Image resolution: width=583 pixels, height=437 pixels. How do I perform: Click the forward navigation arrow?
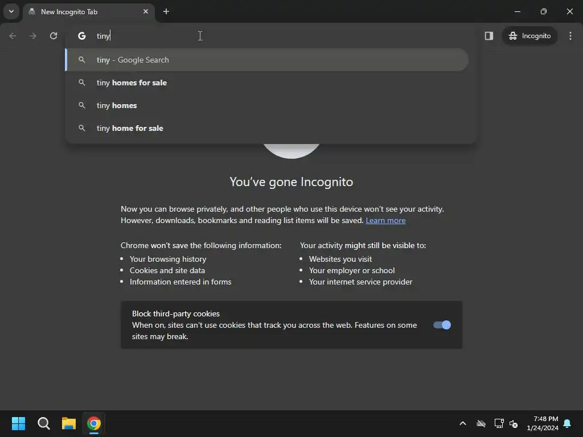pyautogui.click(x=33, y=36)
